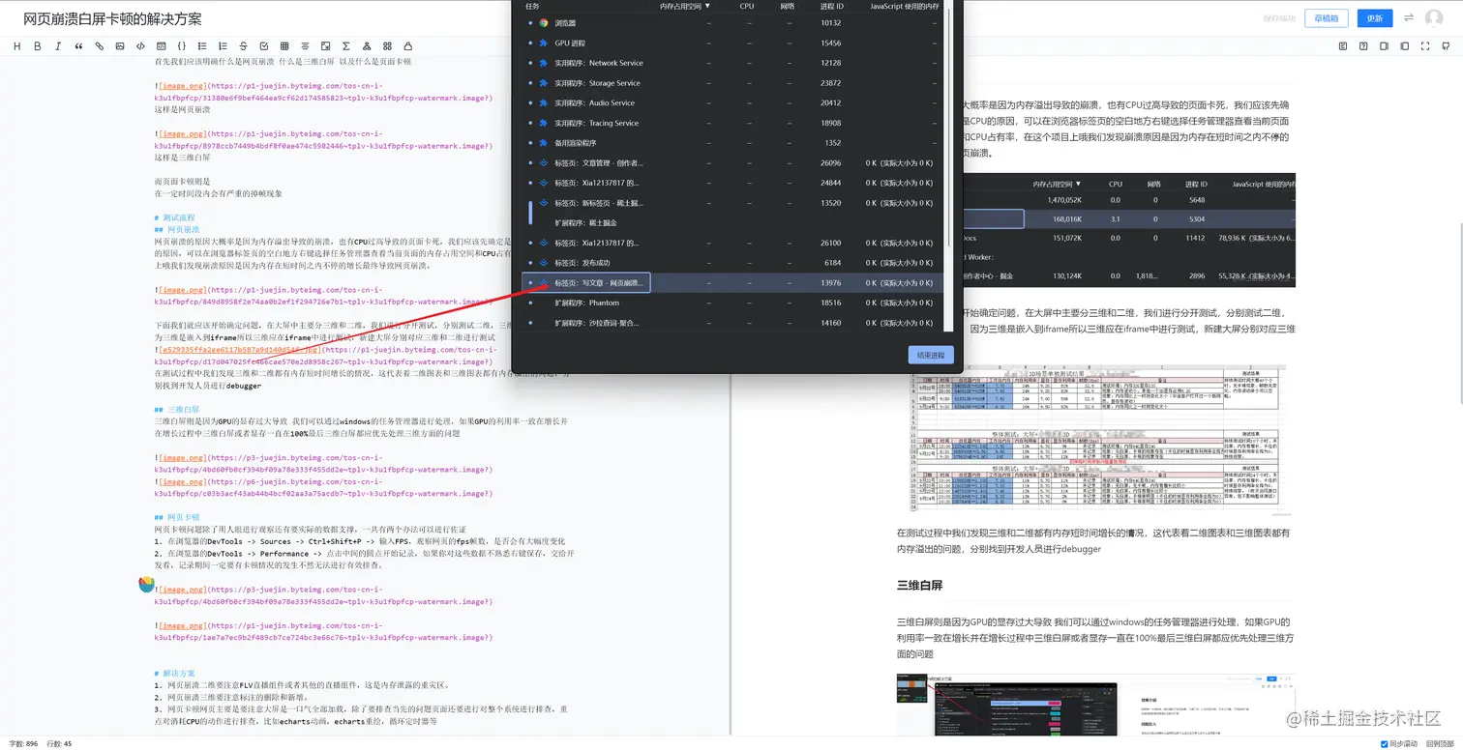The image size is (1463, 750).
Task: Select the 浏览器 process row
Action: (x=732, y=22)
